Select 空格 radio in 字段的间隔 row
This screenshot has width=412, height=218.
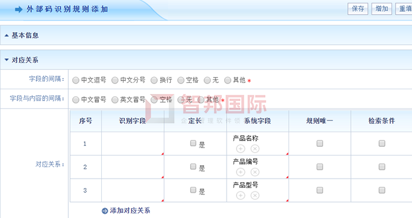click(181, 81)
